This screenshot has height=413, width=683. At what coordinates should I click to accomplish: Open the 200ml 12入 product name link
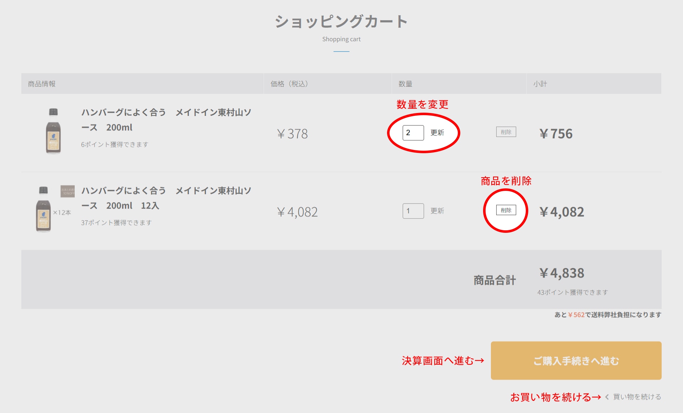pyautogui.click(x=166, y=198)
